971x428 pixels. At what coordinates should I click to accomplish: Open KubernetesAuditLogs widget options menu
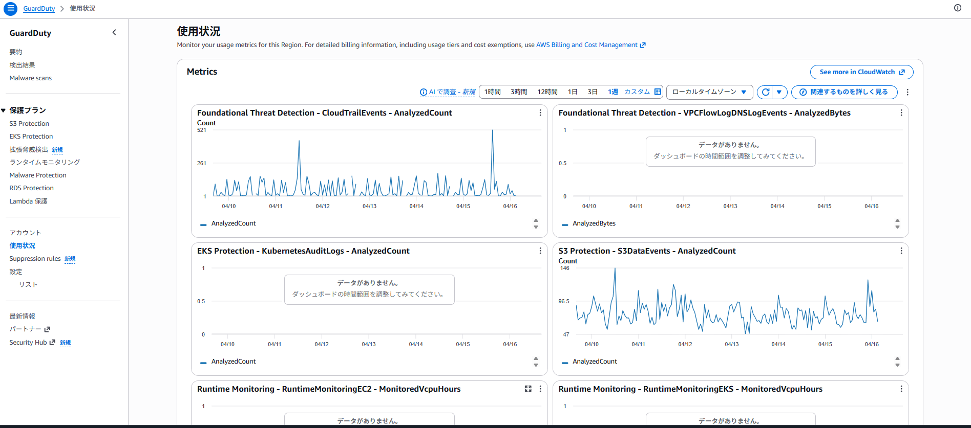540,251
